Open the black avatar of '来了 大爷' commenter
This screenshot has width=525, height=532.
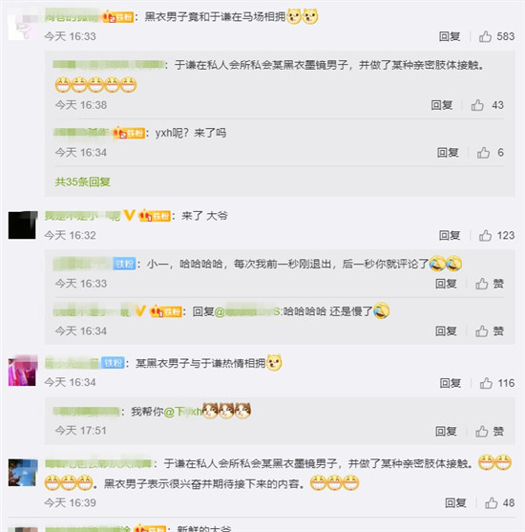23,225
